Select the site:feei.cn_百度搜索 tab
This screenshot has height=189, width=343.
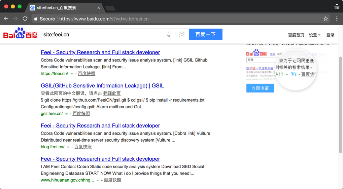pyautogui.click(x=61, y=8)
